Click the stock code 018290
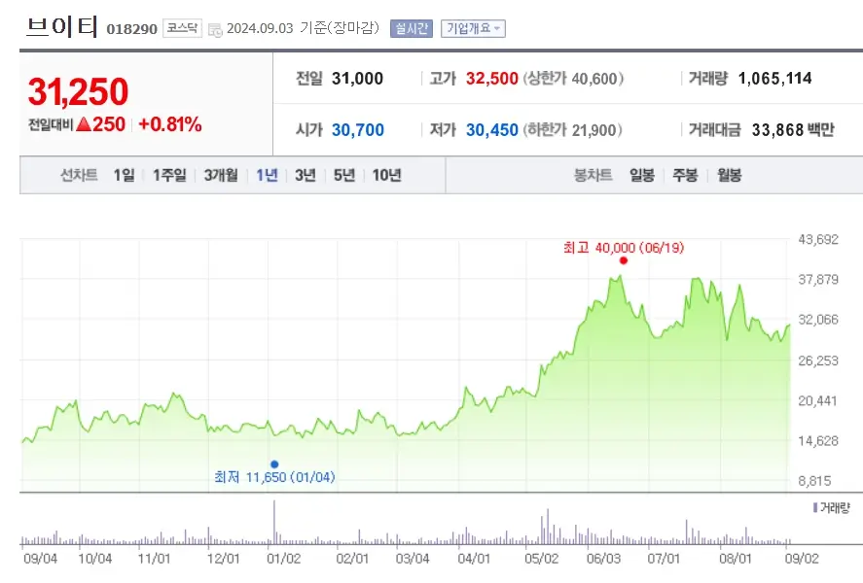Viewport: 863px width, 583px height. click(x=131, y=29)
